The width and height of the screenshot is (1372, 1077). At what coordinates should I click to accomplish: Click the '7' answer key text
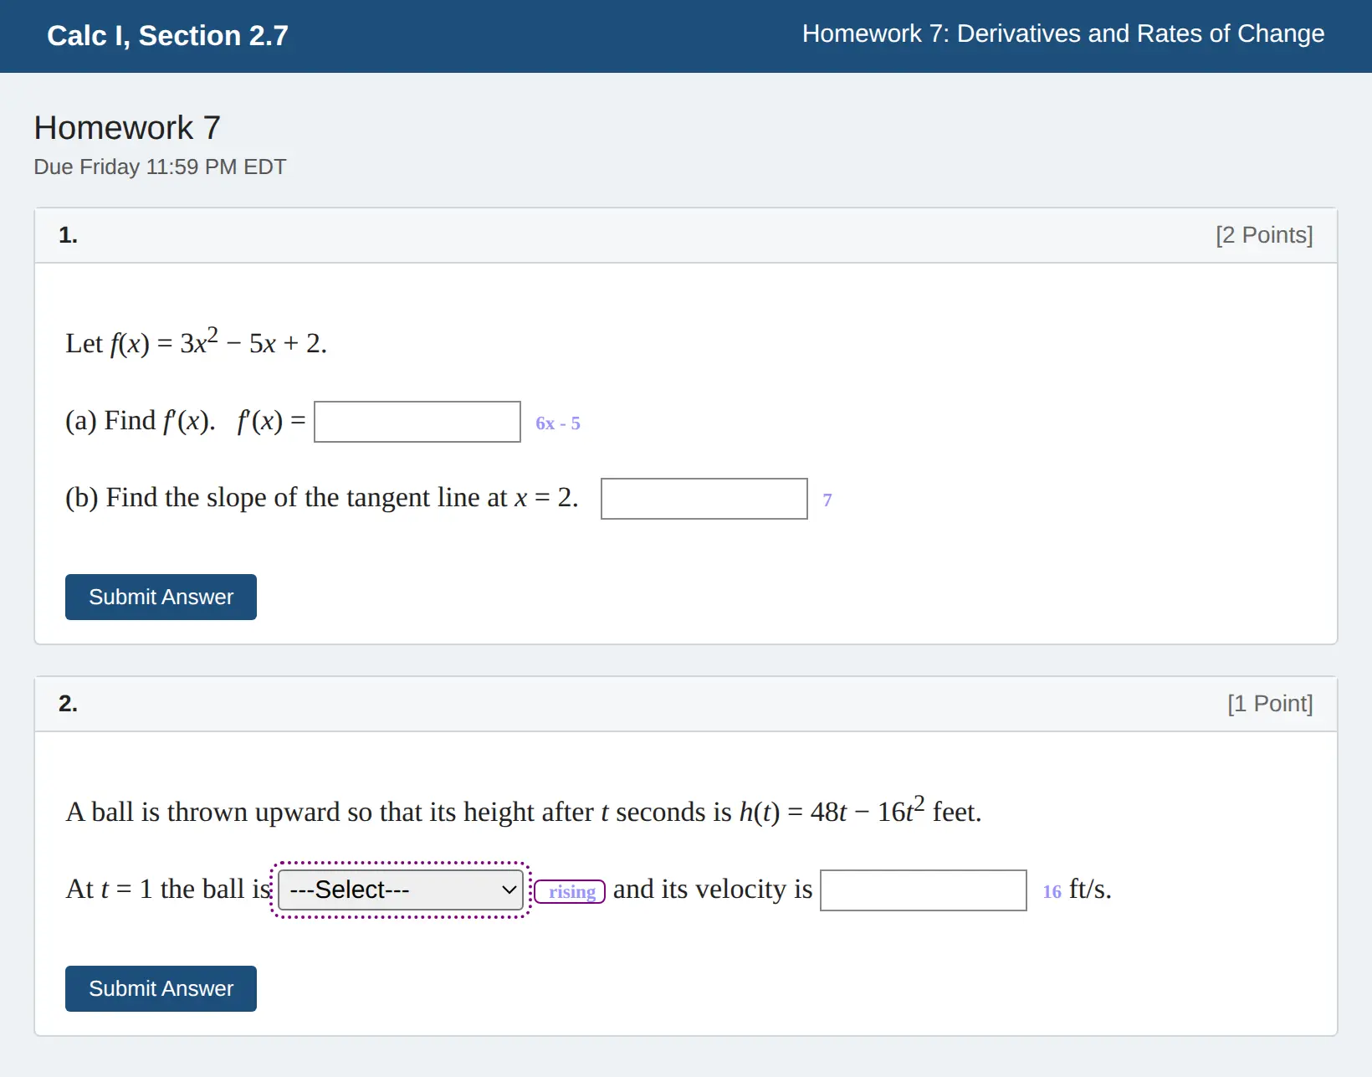click(x=827, y=500)
